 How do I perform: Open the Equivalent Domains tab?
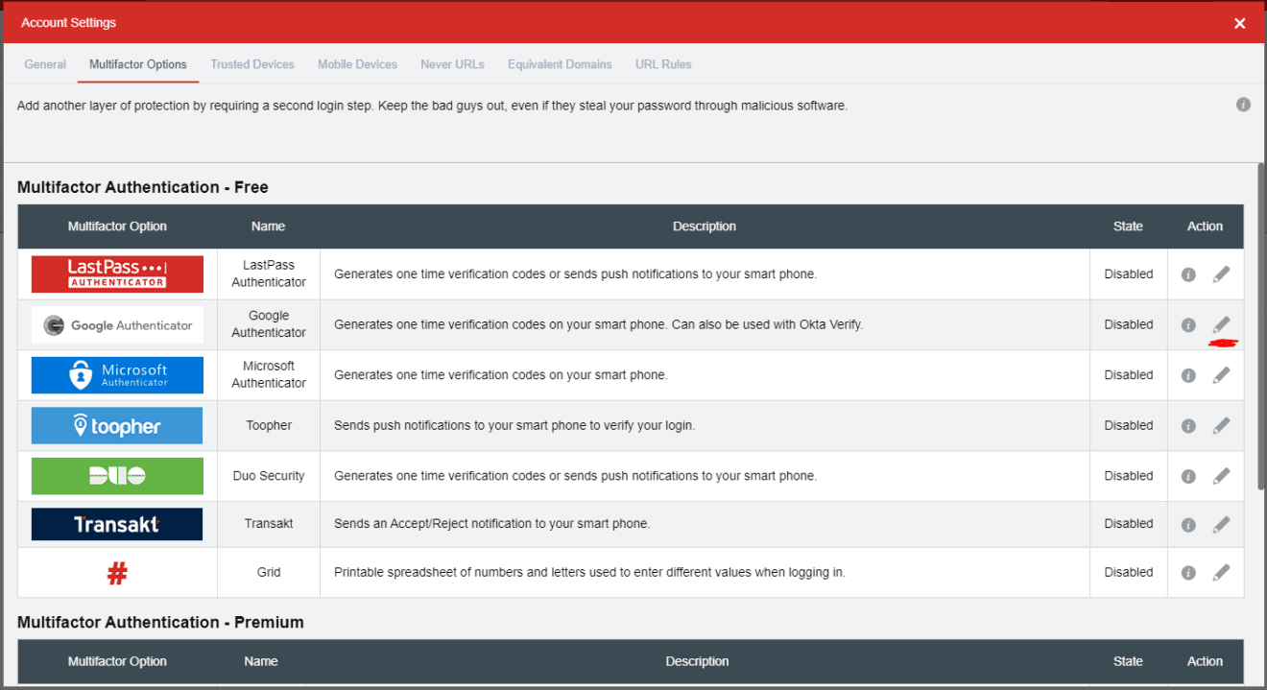(x=560, y=64)
